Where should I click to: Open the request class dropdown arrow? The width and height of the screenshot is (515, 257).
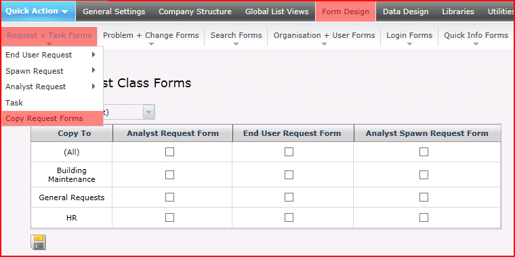tap(149, 112)
